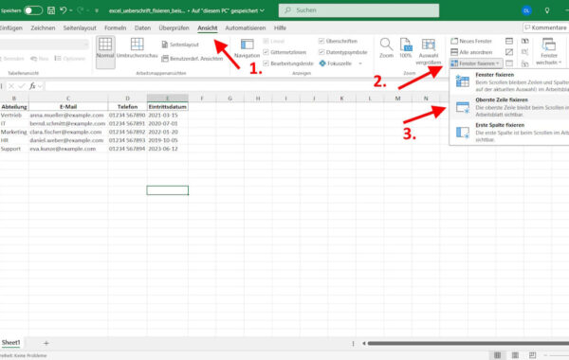Click the Ausblenden hide window icon
This screenshot has width=569, height=360.
pyautogui.click(x=509, y=52)
